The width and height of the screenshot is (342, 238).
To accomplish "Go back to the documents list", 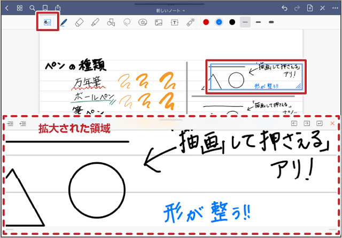I will (x=6, y=8).
